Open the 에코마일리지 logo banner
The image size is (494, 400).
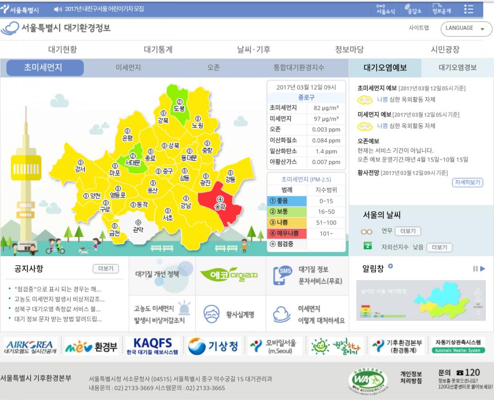pyautogui.click(x=231, y=275)
